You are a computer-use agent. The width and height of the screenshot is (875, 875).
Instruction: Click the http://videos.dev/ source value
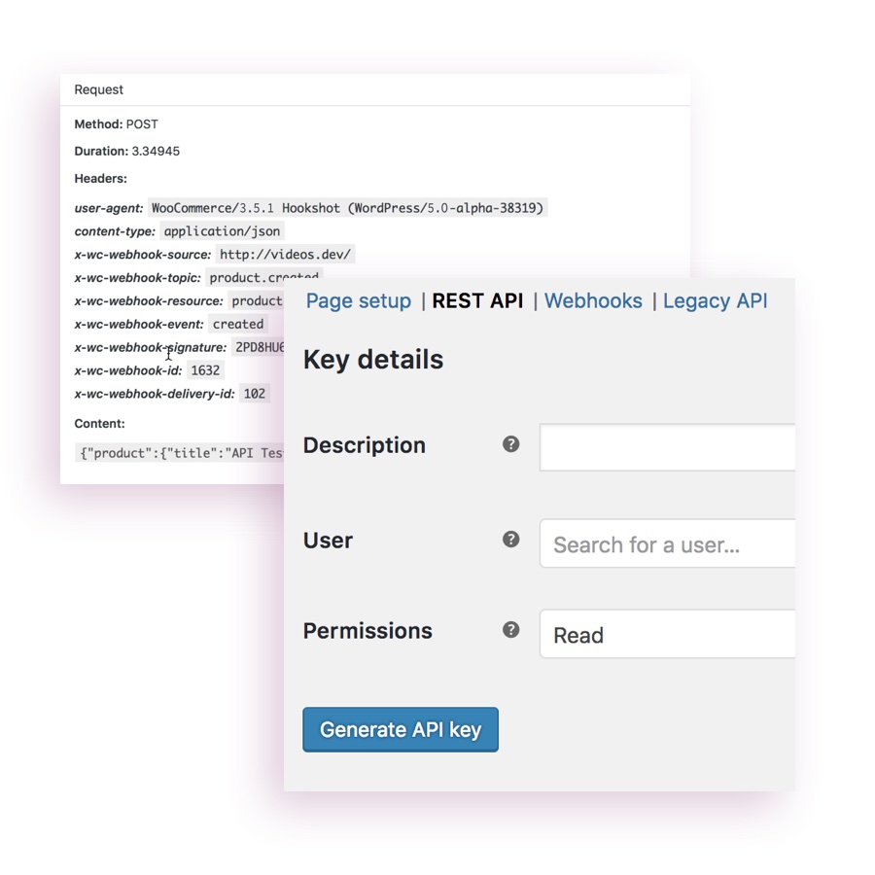(x=285, y=255)
